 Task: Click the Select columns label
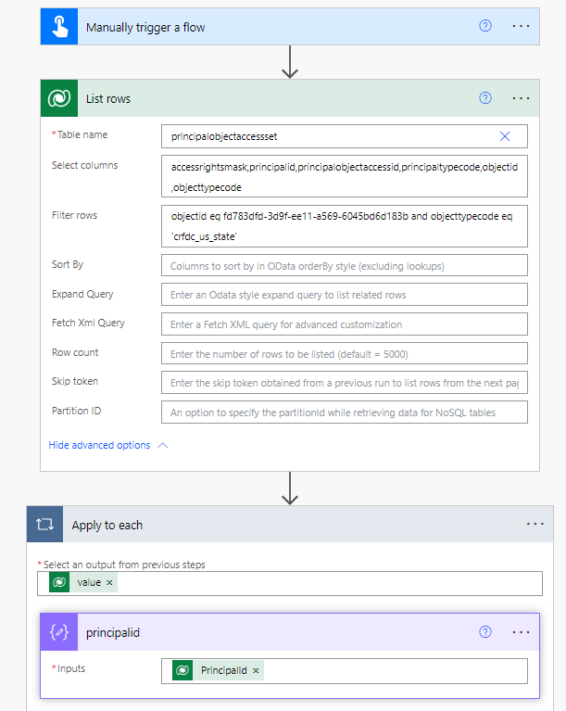point(84,165)
